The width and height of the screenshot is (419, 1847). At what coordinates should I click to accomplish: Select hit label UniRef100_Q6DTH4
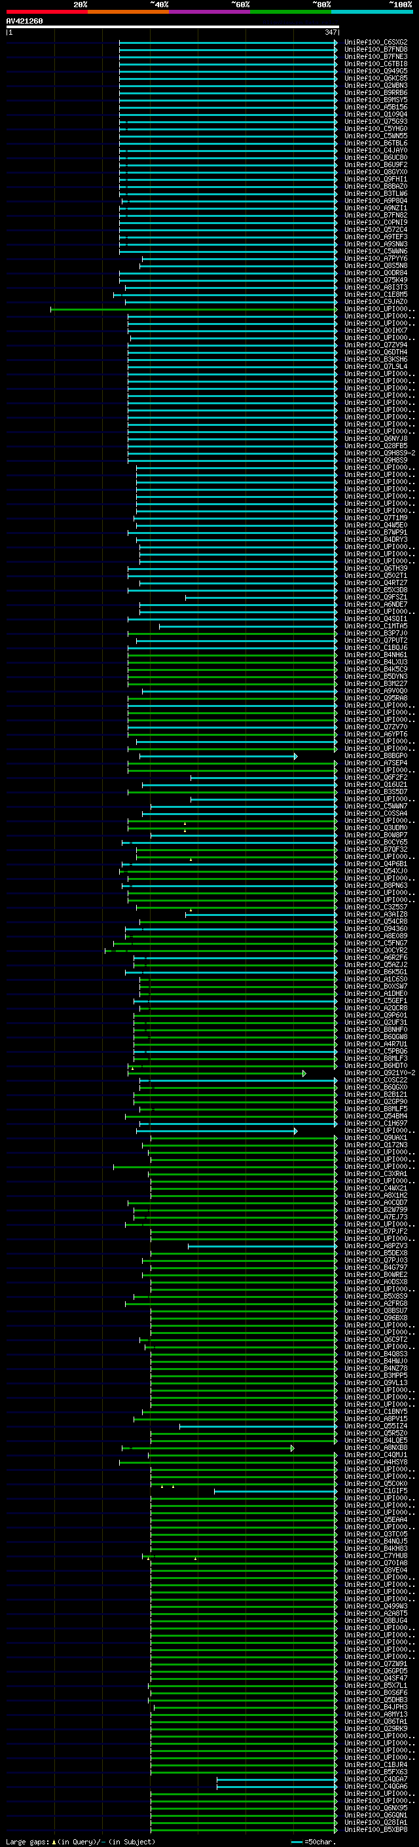[375, 352]
